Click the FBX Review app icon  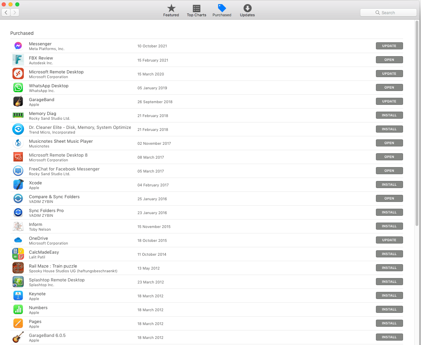point(18,60)
